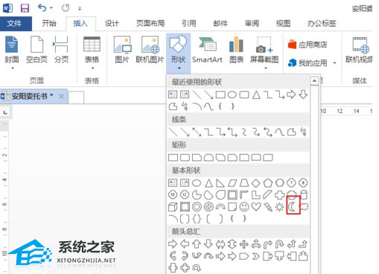Select the sun shape

tap(279, 206)
